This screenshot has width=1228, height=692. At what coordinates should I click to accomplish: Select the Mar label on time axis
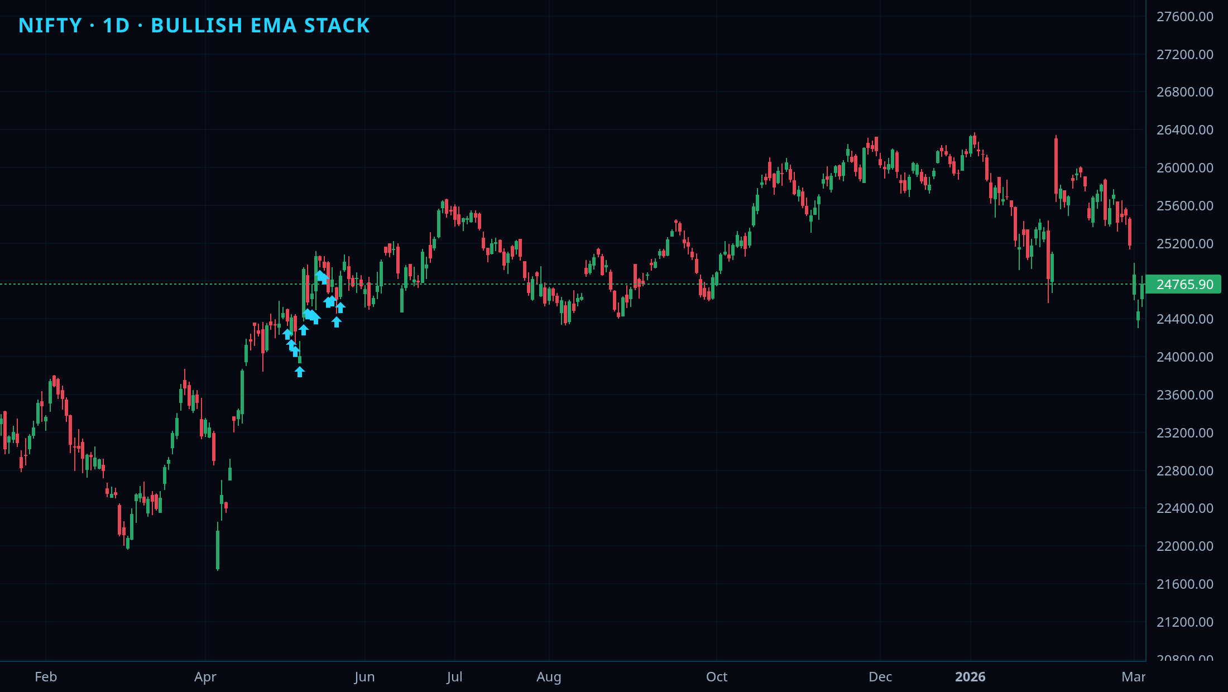[1134, 677]
